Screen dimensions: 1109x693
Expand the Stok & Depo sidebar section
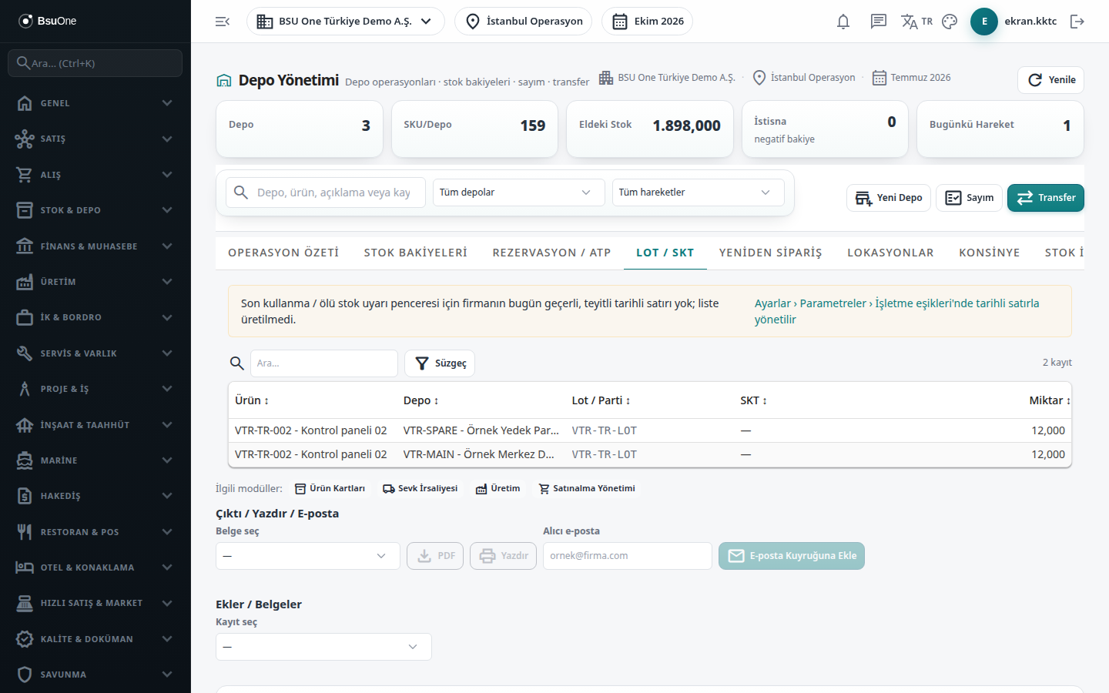click(95, 210)
